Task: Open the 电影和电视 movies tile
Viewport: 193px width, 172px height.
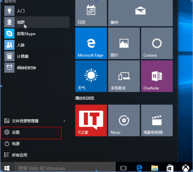Action: point(157,120)
